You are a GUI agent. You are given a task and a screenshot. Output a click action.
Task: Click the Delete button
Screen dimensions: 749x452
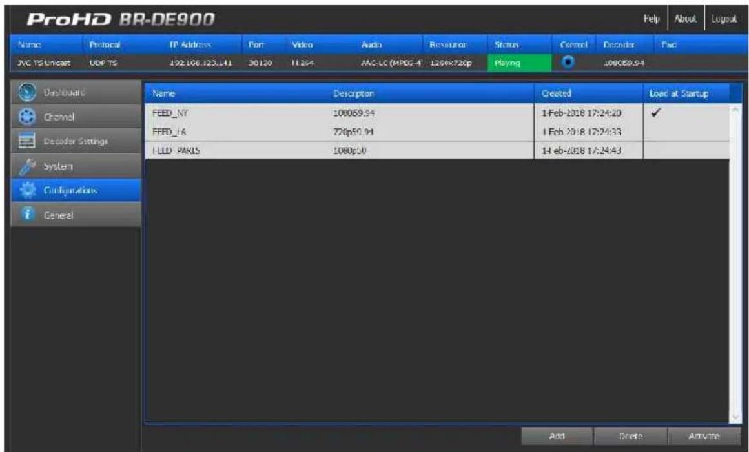coord(630,436)
